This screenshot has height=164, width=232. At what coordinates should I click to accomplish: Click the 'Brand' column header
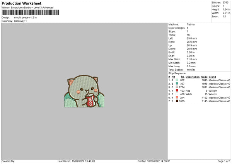(x=212, y=77)
